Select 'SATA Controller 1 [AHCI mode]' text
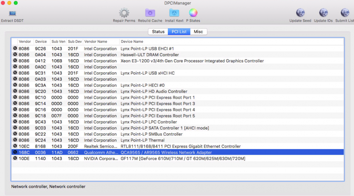Screen dimensions: 354x196 (165, 128)
